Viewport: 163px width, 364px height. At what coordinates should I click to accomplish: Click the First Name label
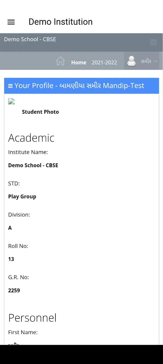[x=23, y=332]
